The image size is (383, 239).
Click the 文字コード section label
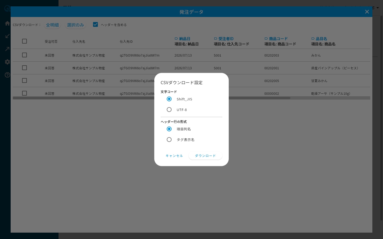pos(169,92)
